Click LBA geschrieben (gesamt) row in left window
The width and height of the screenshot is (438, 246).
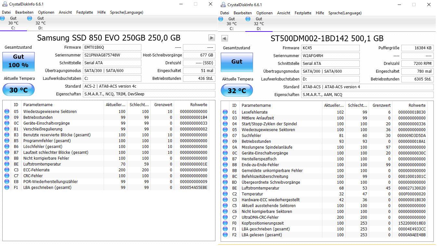click(106, 187)
